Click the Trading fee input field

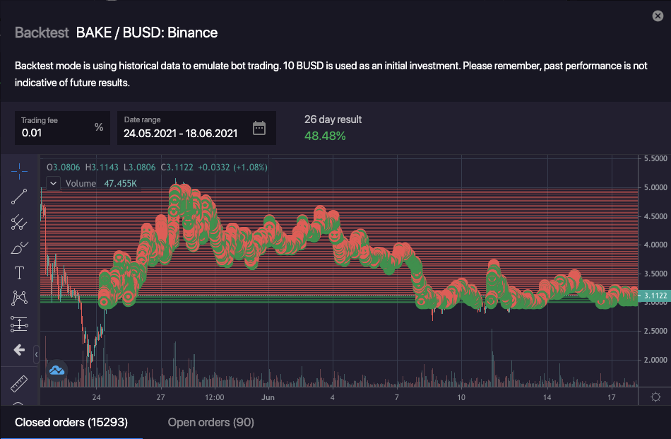55,132
